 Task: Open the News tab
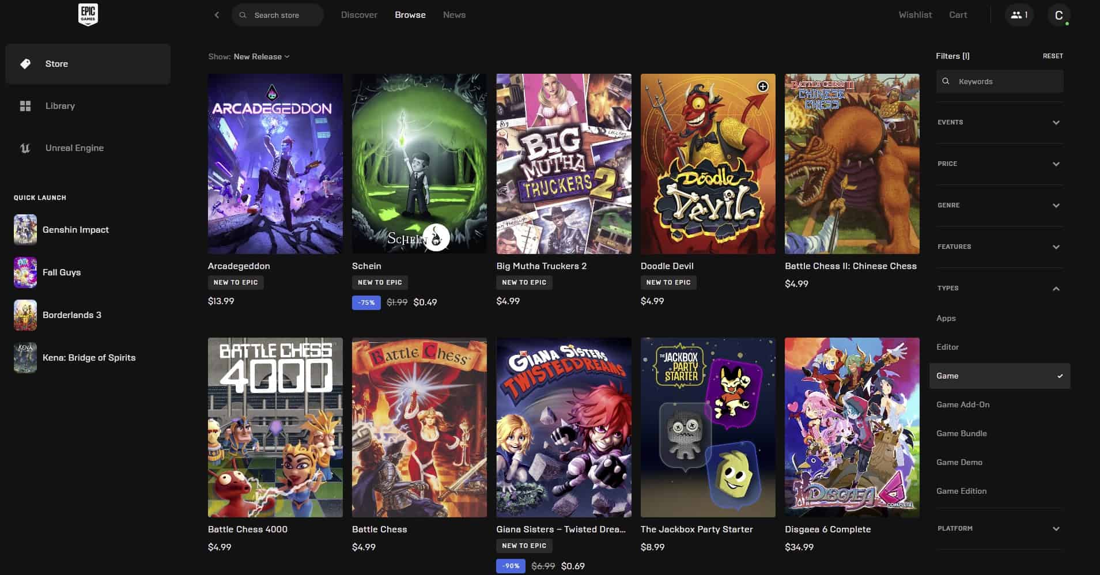453,14
